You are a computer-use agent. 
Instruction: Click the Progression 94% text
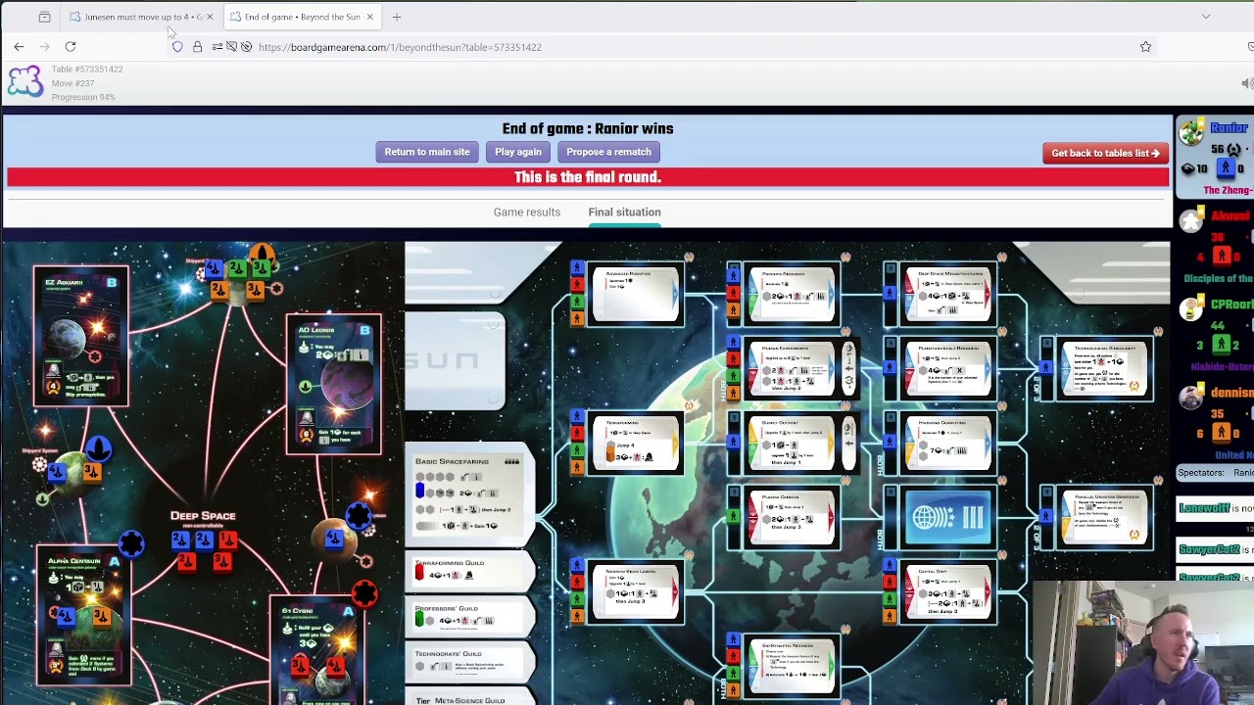(83, 97)
